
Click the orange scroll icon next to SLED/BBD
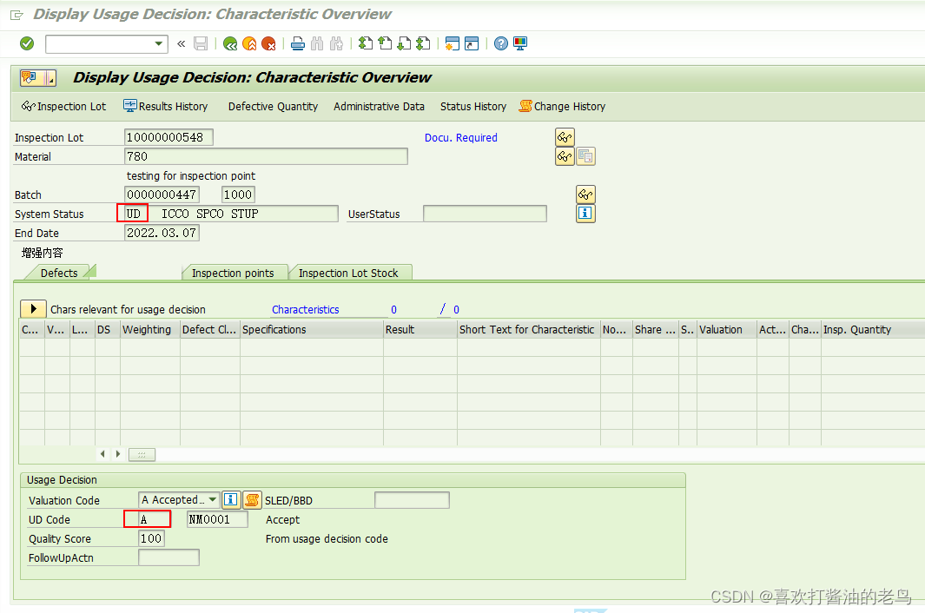point(252,500)
